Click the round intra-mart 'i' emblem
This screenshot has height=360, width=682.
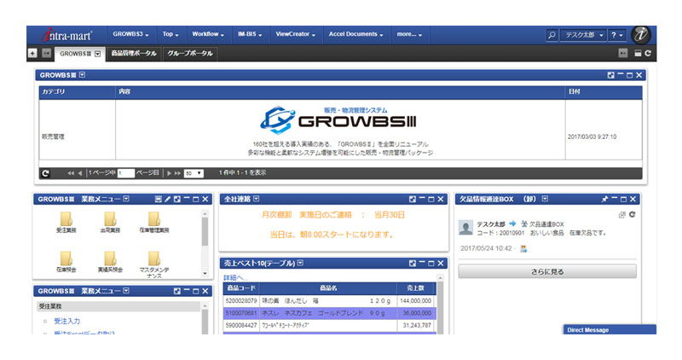pos(641,35)
